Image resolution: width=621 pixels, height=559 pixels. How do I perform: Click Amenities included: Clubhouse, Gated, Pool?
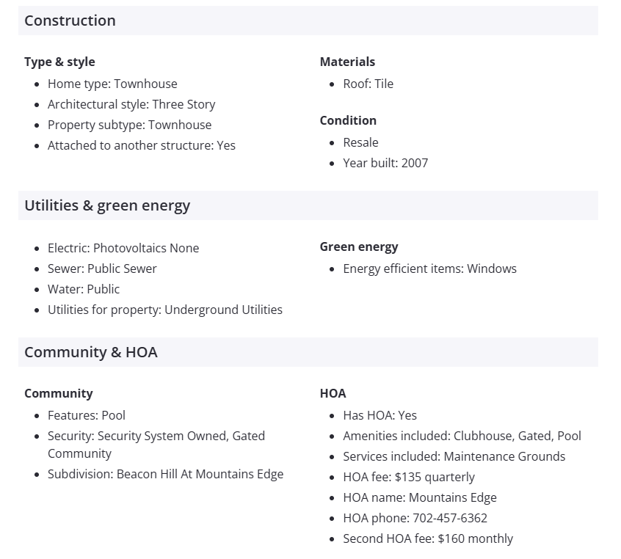tap(462, 436)
